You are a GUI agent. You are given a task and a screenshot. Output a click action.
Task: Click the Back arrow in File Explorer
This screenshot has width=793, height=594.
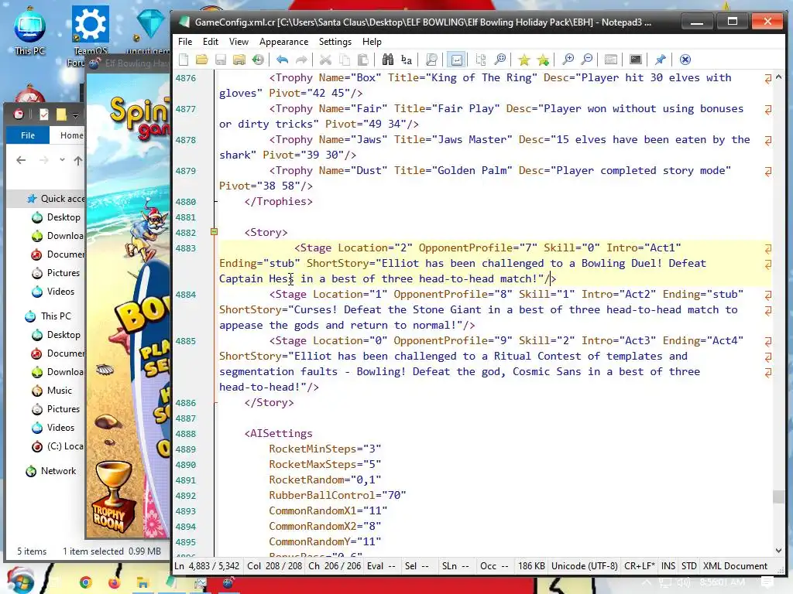(21, 160)
